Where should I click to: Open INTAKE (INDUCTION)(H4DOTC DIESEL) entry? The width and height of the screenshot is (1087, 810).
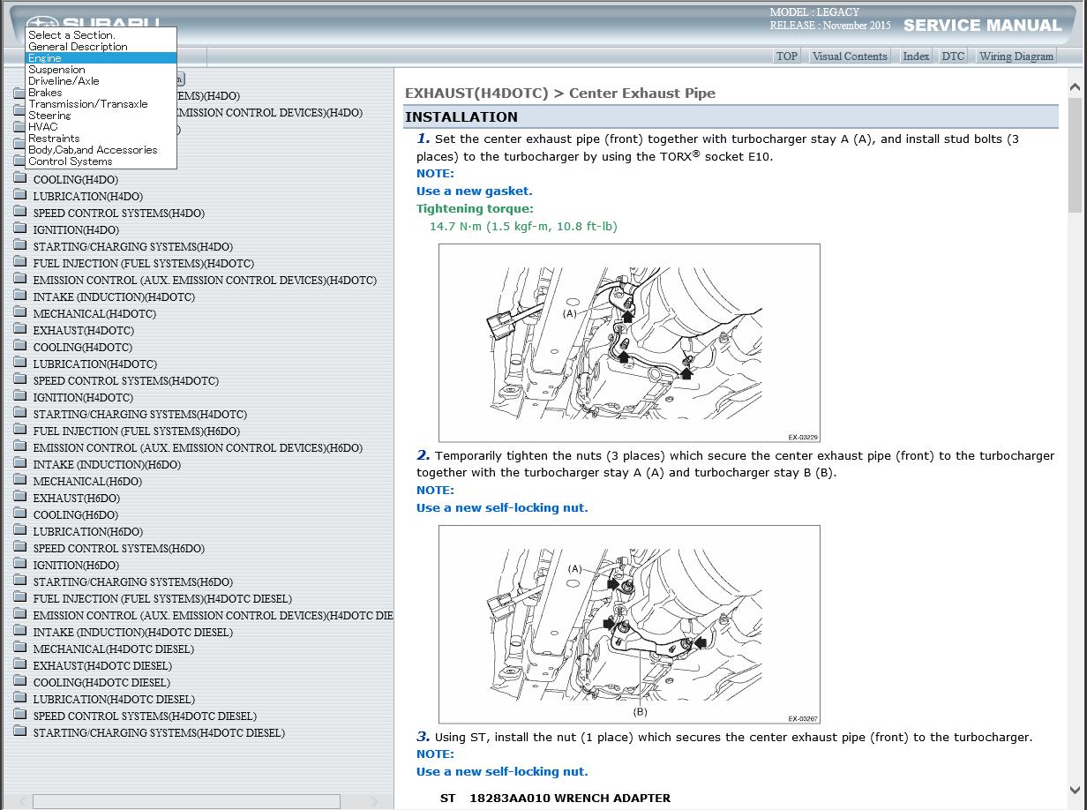pos(133,632)
